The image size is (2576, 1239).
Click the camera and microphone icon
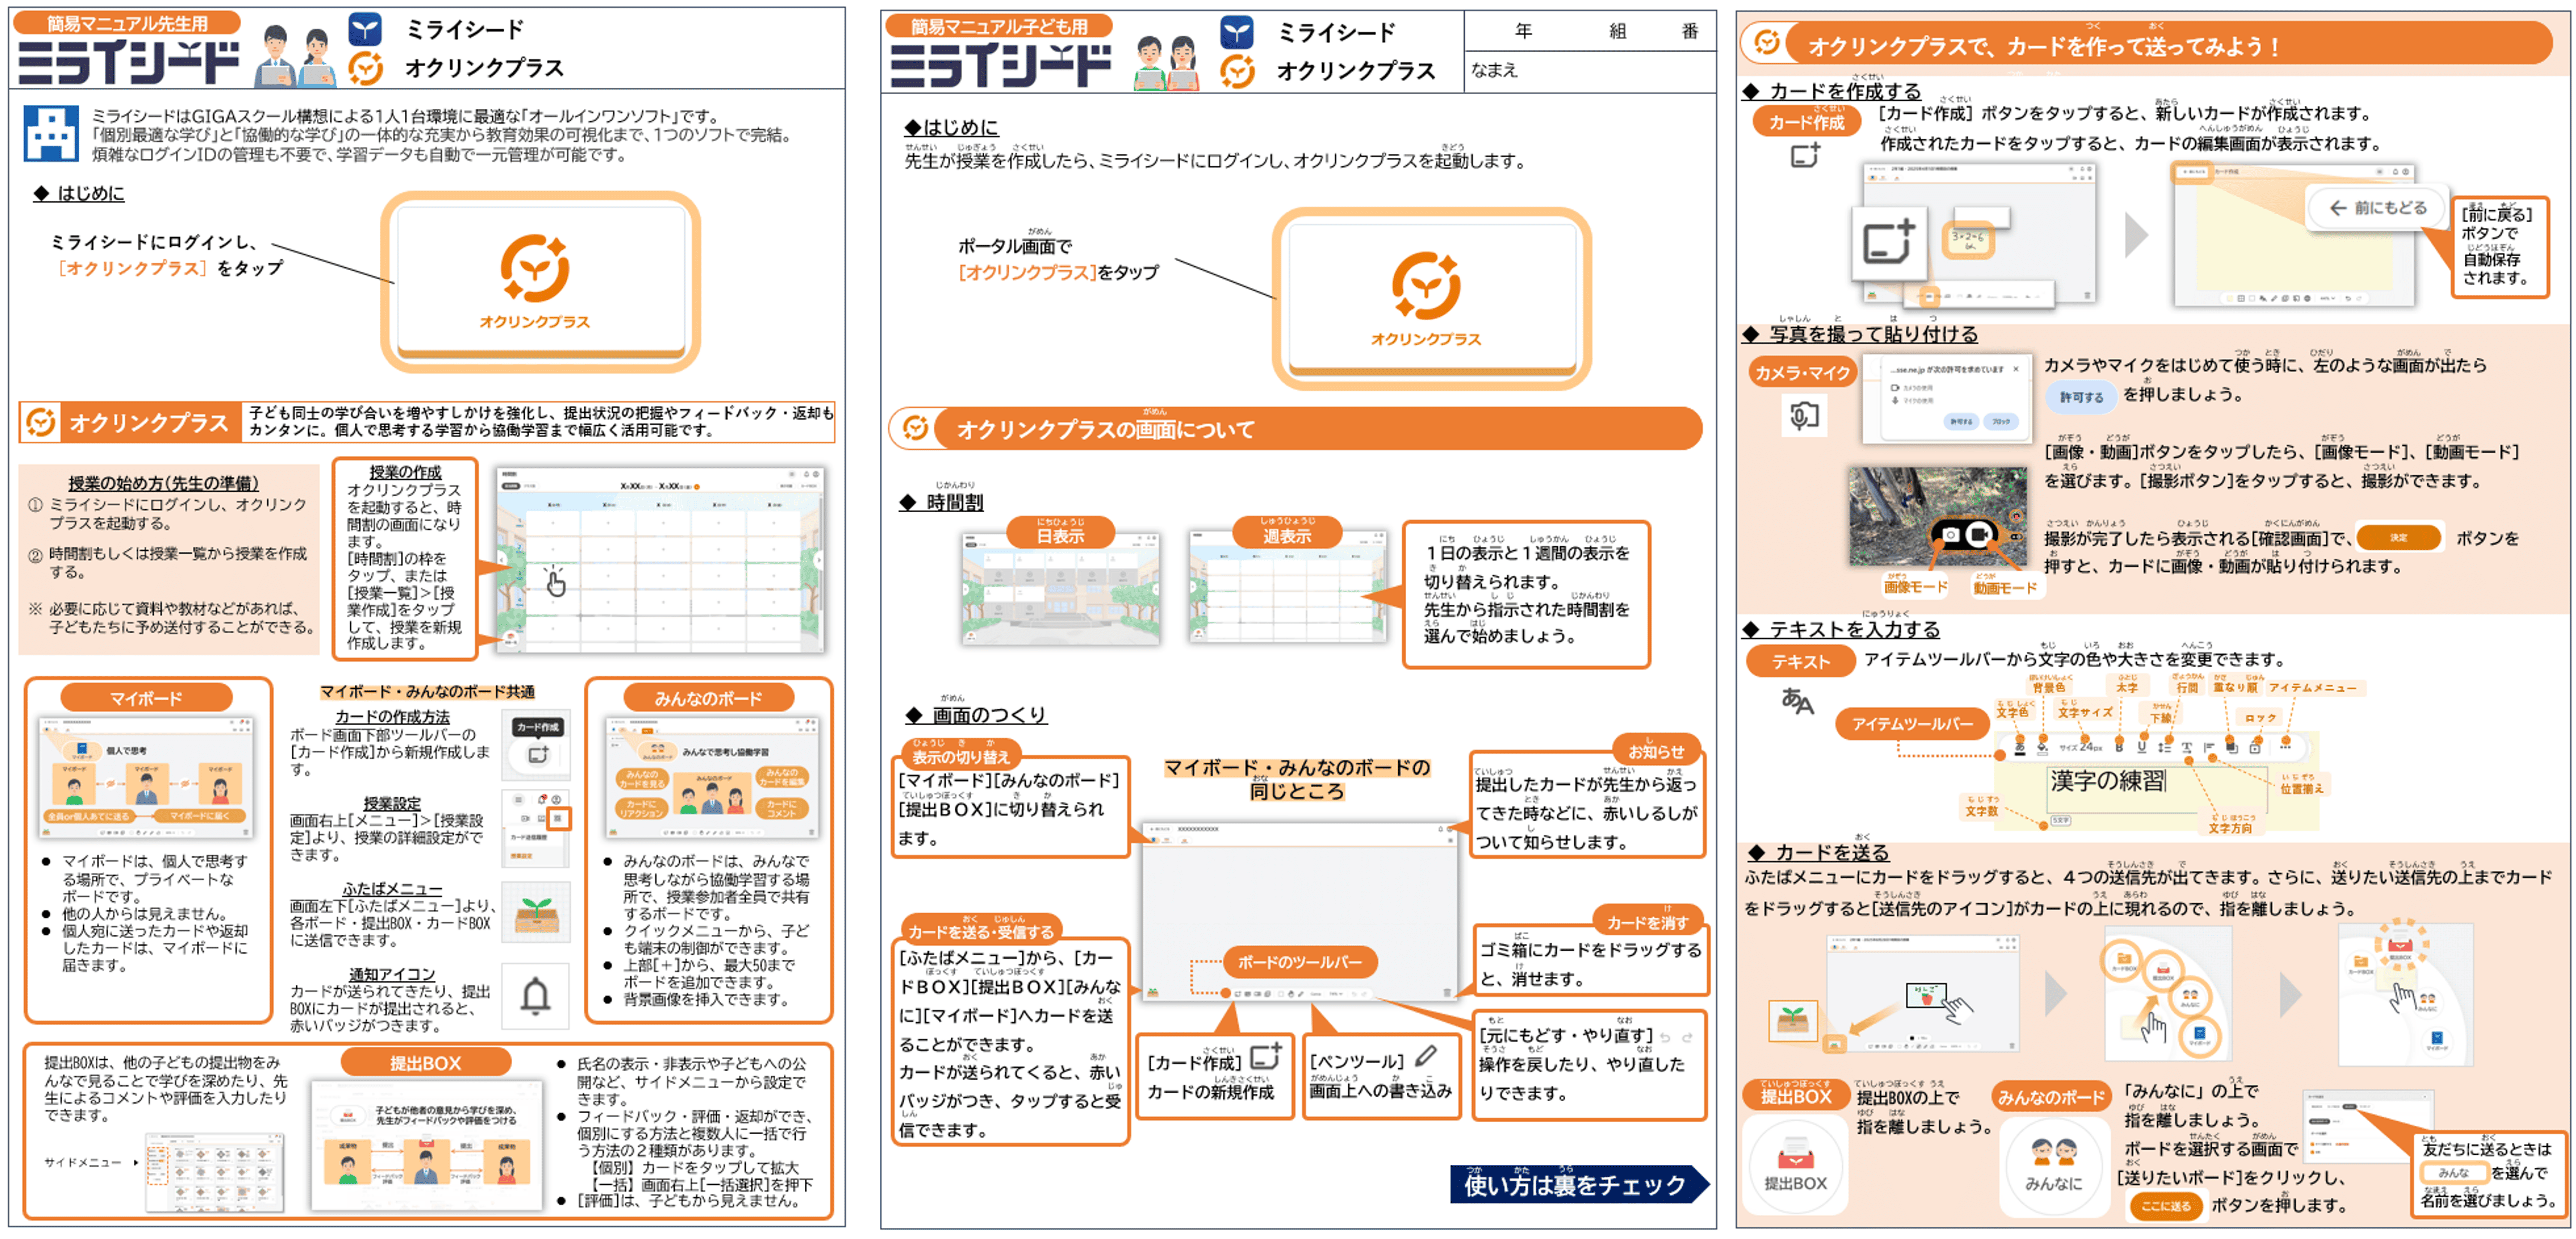point(1804,415)
